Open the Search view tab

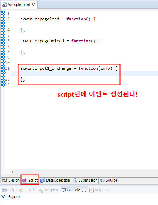click(27, 190)
